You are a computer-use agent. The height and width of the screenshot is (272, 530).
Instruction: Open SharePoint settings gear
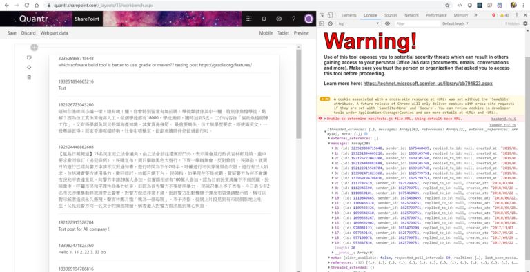pos(279,19)
